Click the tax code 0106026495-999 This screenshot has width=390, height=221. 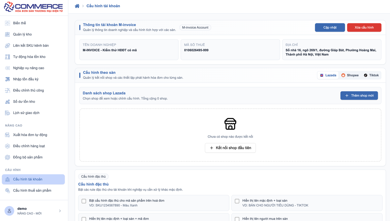coord(196,50)
